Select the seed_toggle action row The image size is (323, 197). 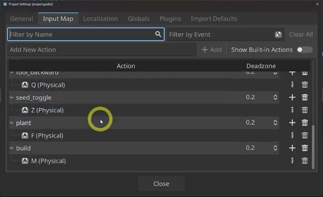click(144, 97)
